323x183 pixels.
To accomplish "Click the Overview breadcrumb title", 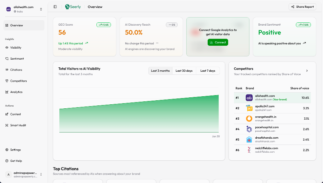I will point(95,7).
